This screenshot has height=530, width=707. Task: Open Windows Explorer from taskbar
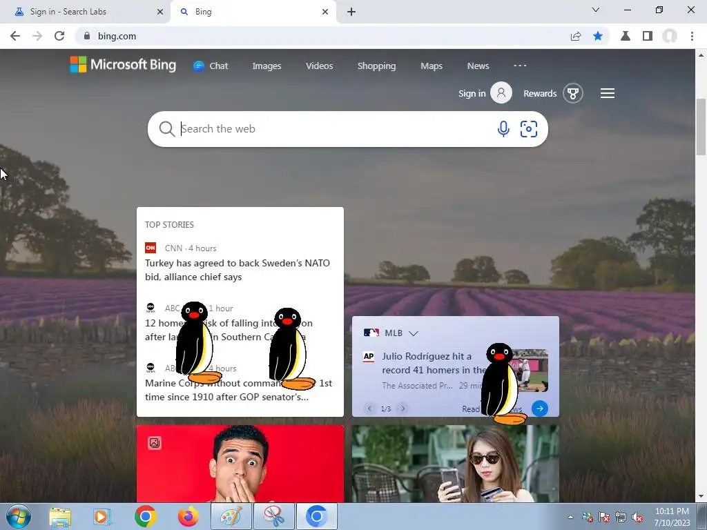point(60,516)
